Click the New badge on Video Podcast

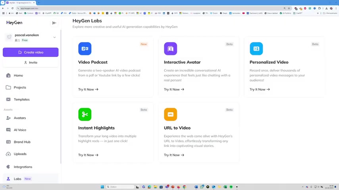[x=144, y=44]
